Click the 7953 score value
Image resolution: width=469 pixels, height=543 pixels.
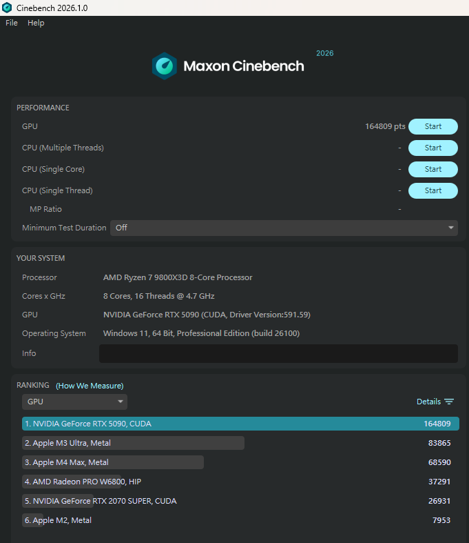pos(441,520)
